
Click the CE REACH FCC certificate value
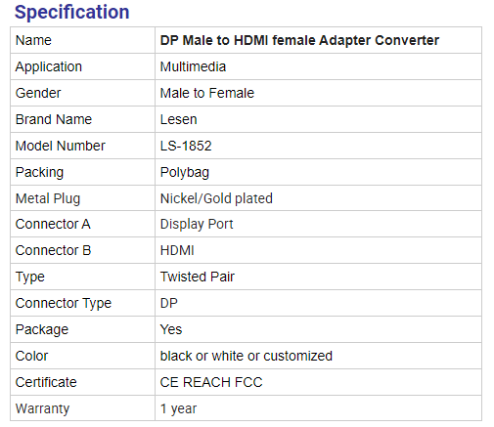click(211, 382)
